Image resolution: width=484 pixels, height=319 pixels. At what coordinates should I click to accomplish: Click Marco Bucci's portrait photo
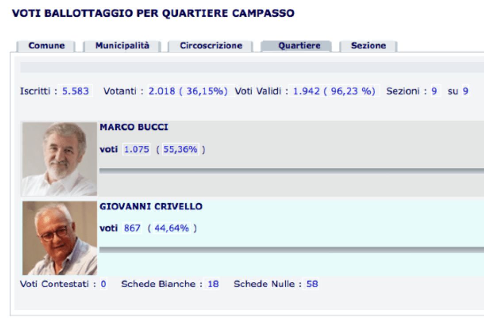coord(60,159)
